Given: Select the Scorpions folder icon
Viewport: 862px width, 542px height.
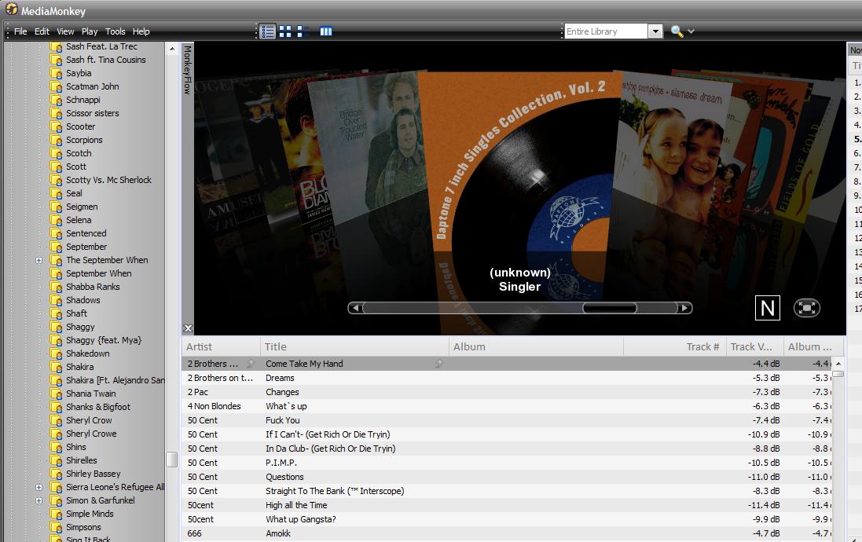Looking at the screenshot, I should [x=56, y=140].
